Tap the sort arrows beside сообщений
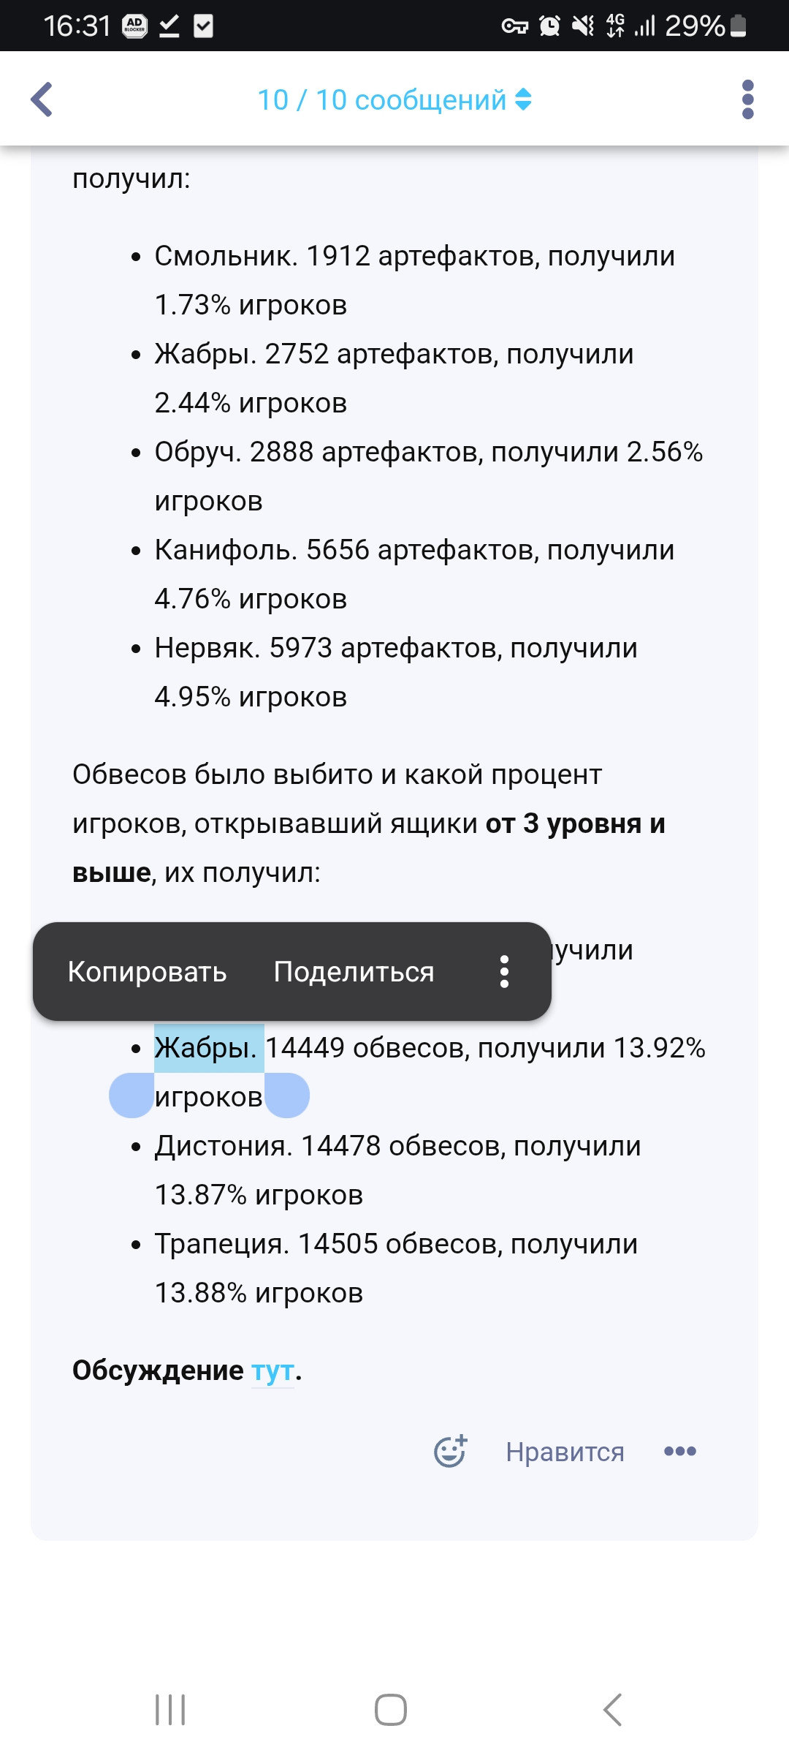 point(523,99)
